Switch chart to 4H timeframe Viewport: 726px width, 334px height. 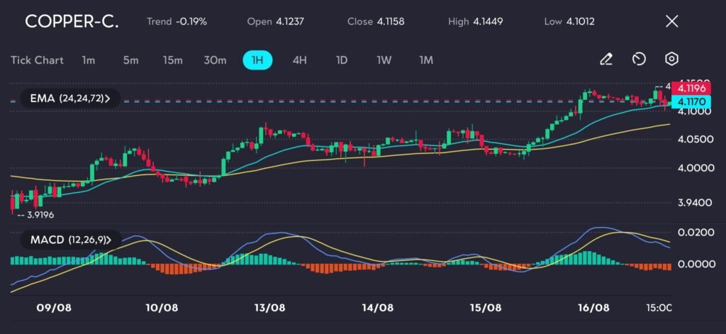click(299, 60)
